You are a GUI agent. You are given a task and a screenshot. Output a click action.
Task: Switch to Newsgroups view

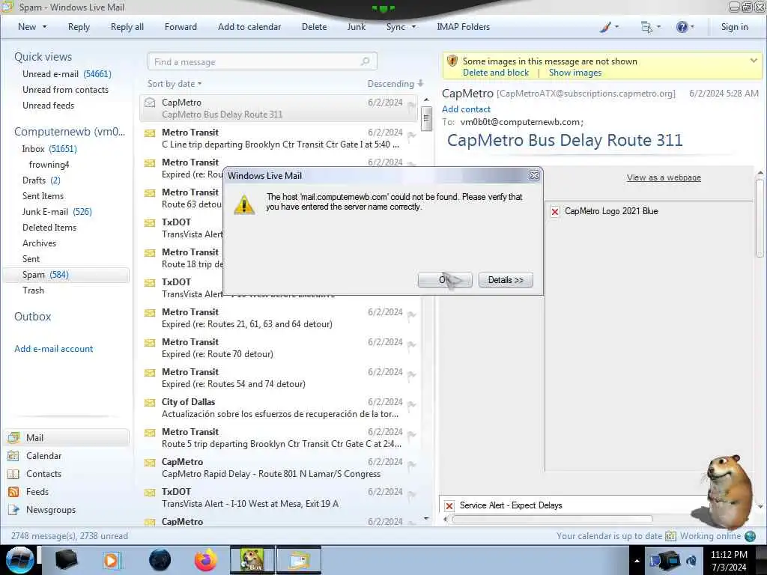51,509
